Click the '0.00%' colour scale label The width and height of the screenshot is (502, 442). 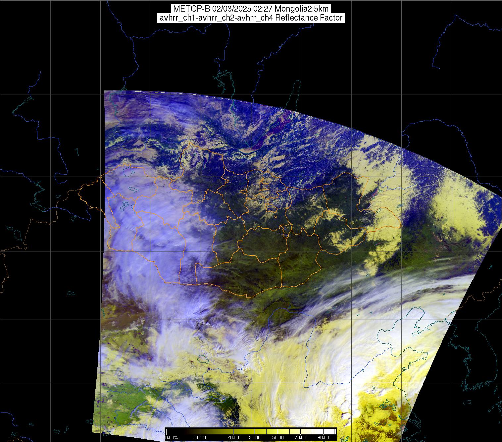coord(172,438)
